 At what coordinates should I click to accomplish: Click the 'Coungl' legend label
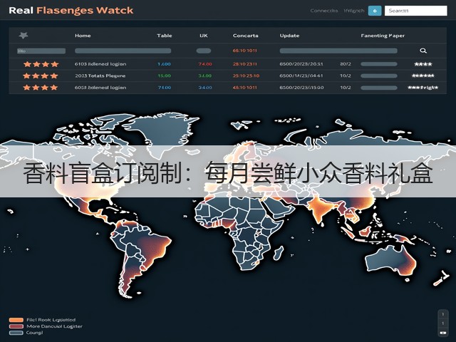[x=34, y=333]
